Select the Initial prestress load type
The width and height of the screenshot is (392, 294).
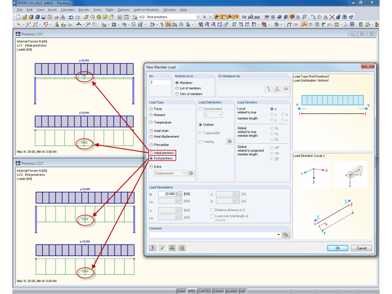(x=151, y=153)
